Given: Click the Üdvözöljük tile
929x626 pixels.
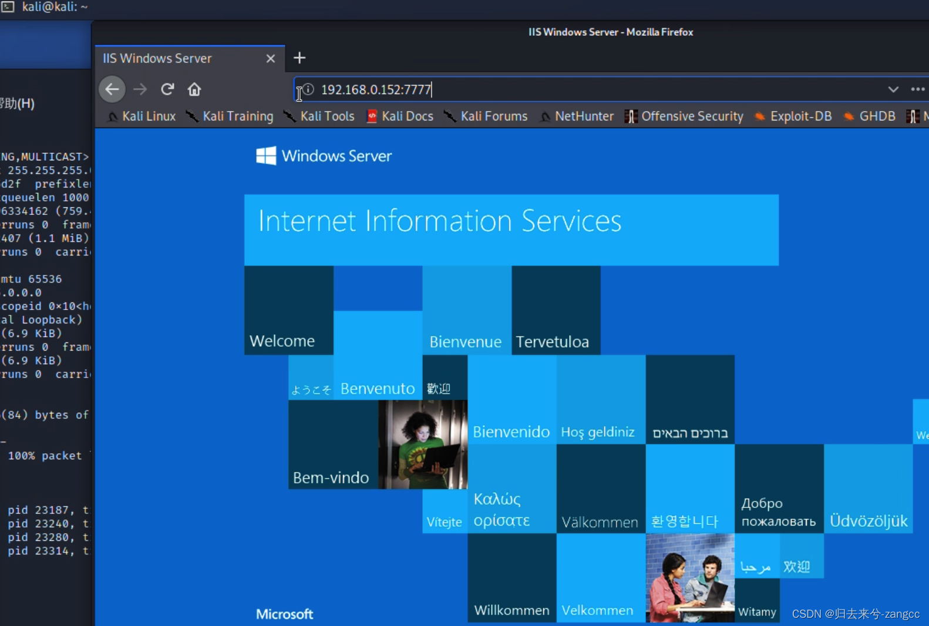Looking at the screenshot, I should 869,489.
